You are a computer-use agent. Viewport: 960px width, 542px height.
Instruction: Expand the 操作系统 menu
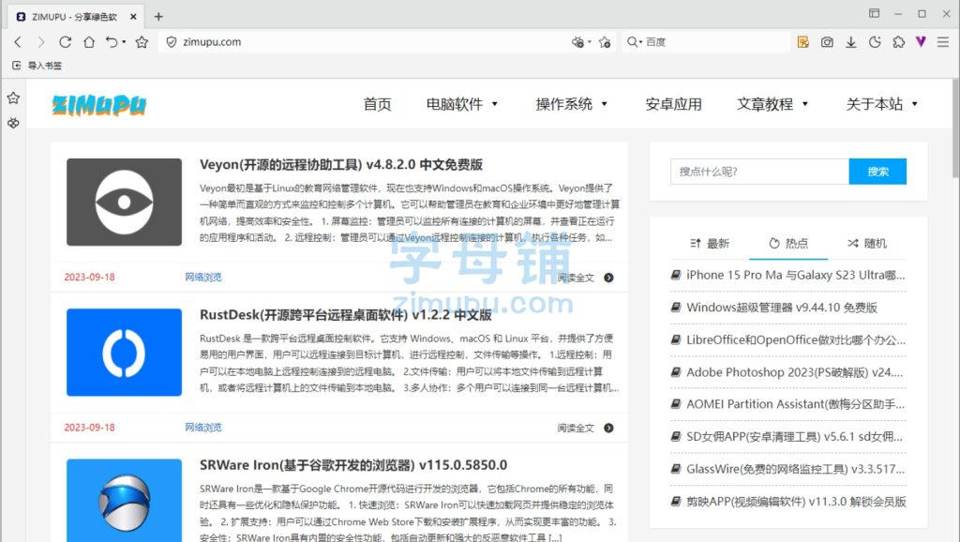coord(572,104)
